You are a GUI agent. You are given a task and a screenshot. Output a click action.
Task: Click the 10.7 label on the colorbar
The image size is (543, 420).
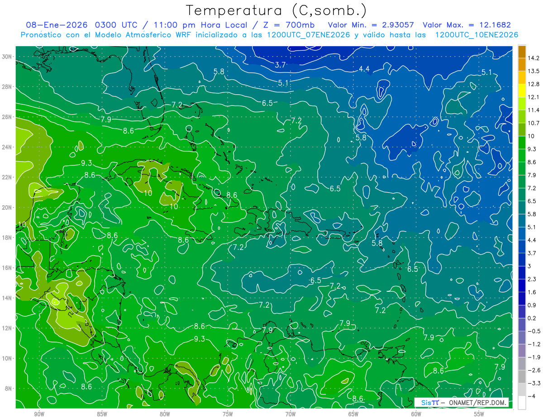pyautogui.click(x=533, y=123)
